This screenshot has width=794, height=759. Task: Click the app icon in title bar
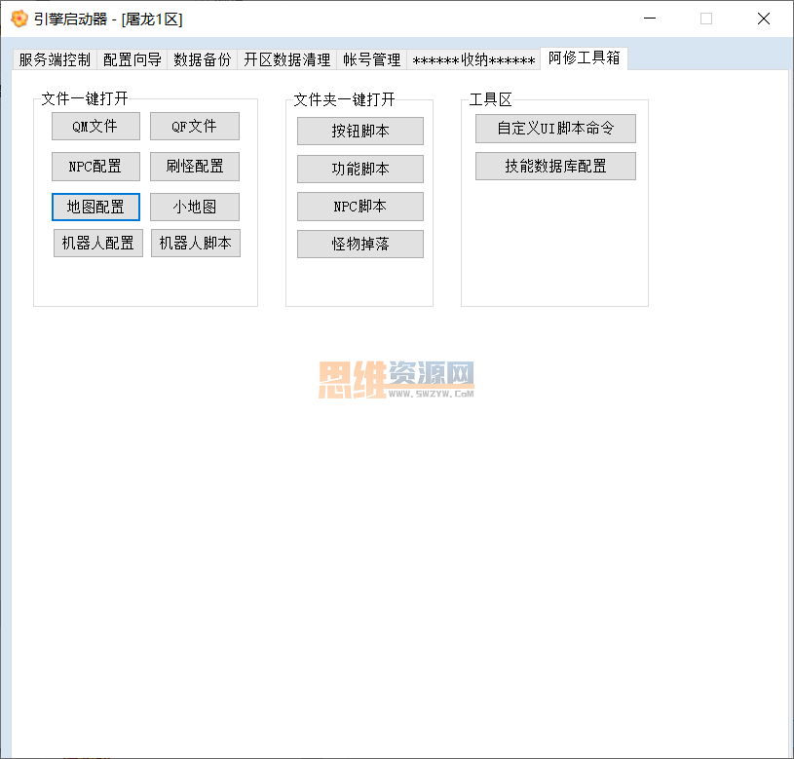coord(19,19)
